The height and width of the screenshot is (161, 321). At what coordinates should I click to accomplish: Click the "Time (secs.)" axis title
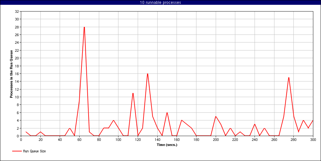[167, 145]
